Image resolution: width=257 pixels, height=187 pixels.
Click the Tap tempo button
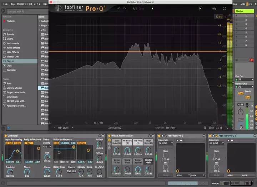(x=12, y=4)
